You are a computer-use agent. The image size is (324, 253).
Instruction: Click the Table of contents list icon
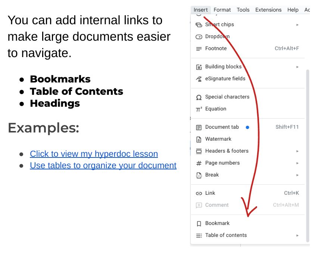pos(199,235)
